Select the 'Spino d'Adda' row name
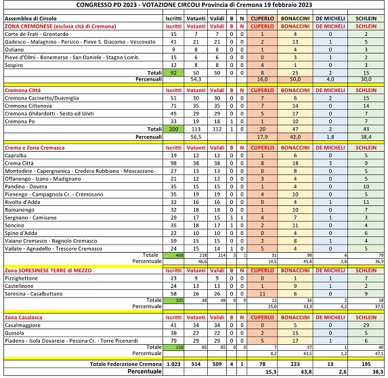 tap(21, 233)
